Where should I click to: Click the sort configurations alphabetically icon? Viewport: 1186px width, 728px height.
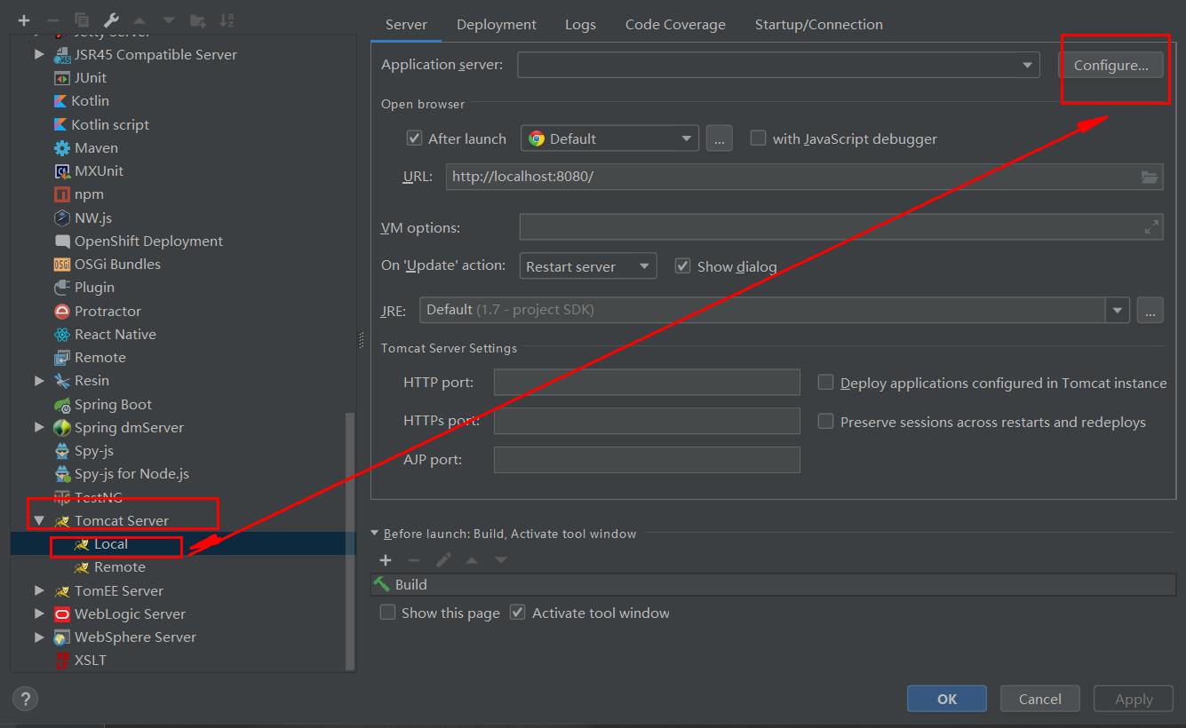pyautogui.click(x=227, y=20)
